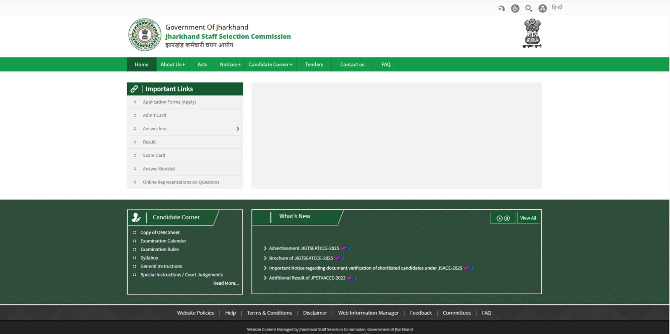Screen dimensions: 670x334
Task: Open the site search magnifier icon
Action: tap(528, 7)
